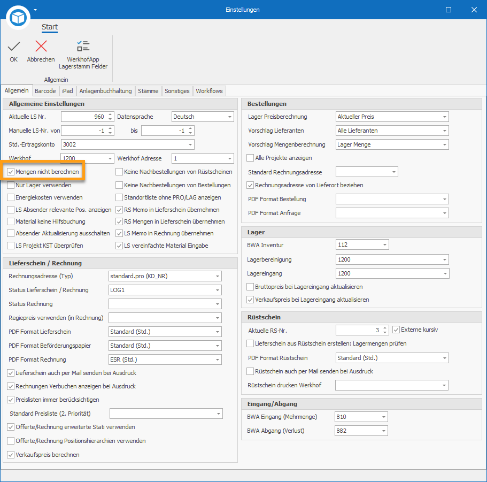Open Standard Preisliste (2. Priorität) dropdown

[x=219, y=414]
